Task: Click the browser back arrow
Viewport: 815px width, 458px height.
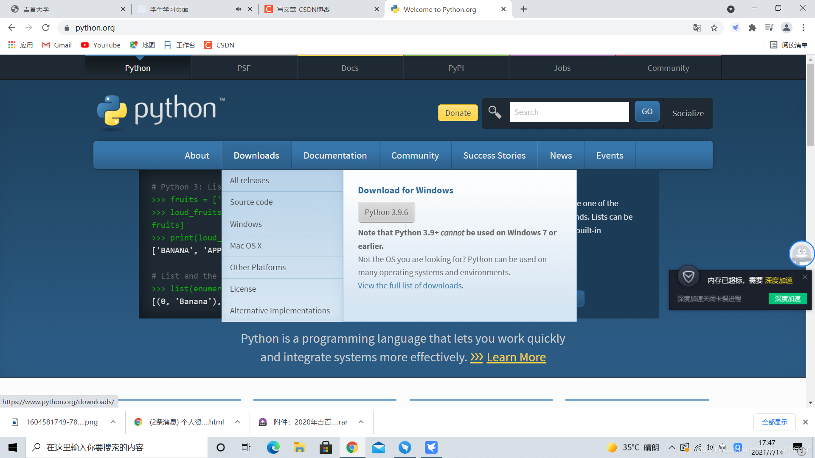Action: coord(11,28)
